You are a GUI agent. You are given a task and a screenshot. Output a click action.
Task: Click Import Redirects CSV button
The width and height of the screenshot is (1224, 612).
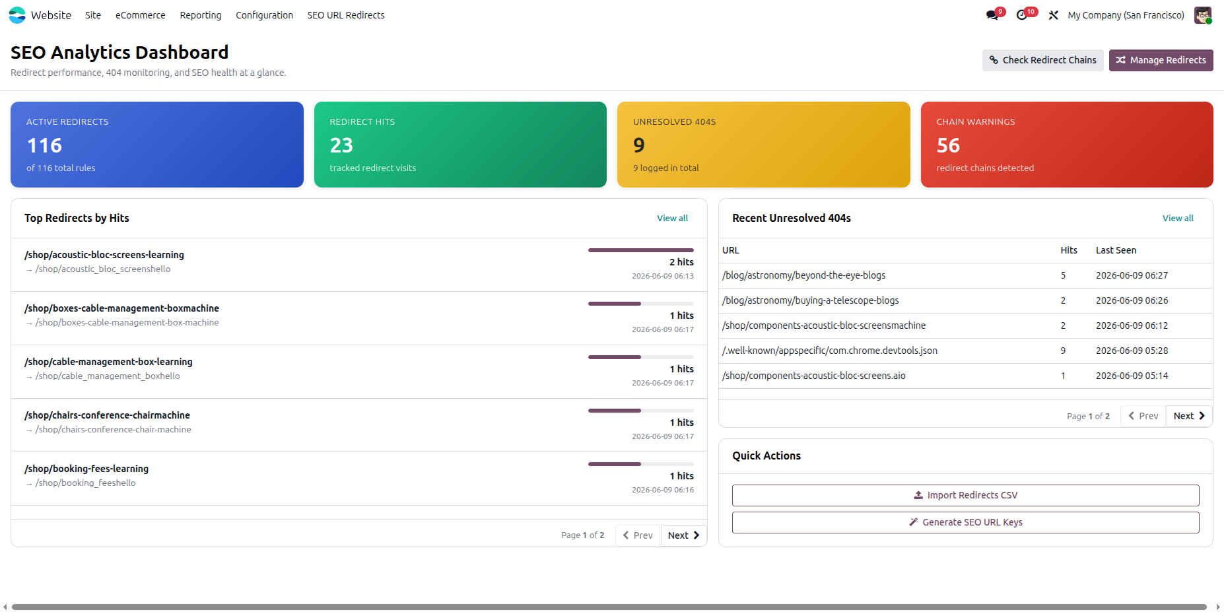tap(965, 495)
